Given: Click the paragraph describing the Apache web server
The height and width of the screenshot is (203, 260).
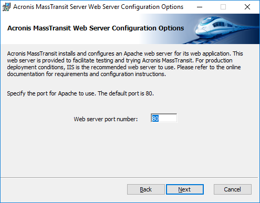Looking at the screenshot, I should pos(125,64).
